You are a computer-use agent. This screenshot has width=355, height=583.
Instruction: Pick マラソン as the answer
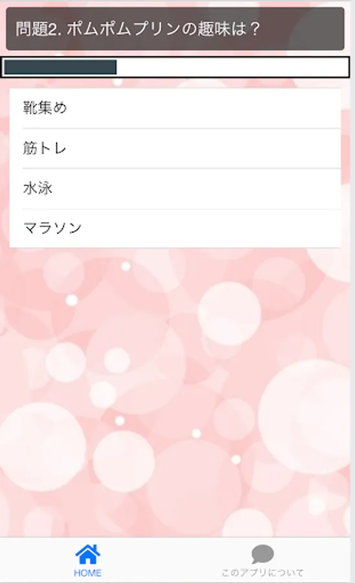175,228
